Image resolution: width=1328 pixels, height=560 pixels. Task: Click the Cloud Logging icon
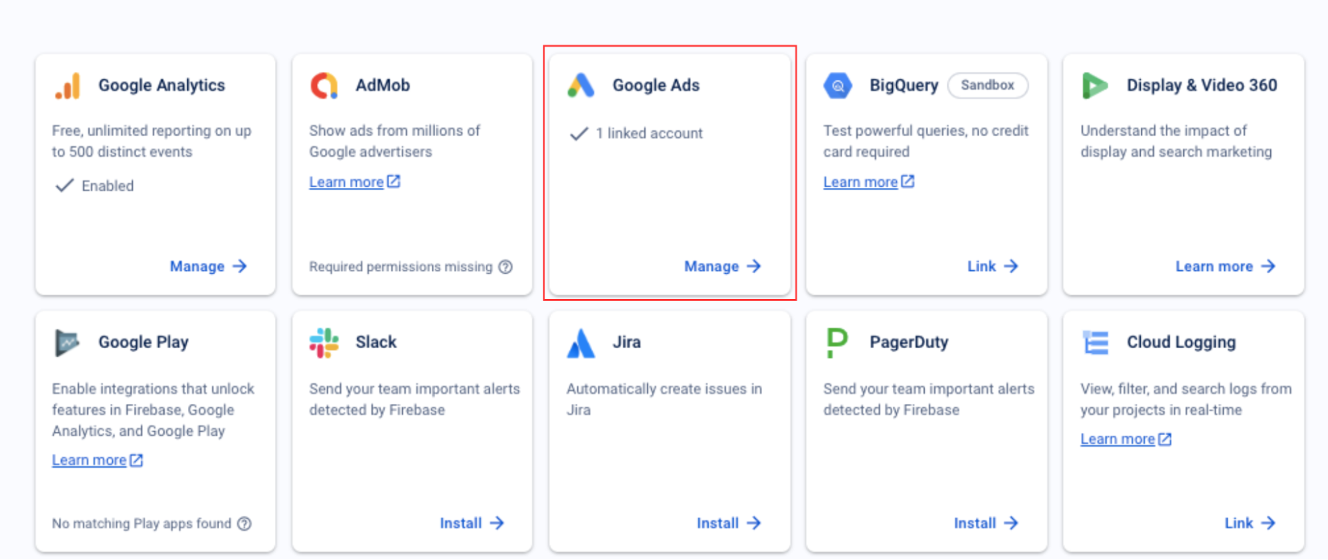point(1095,343)
